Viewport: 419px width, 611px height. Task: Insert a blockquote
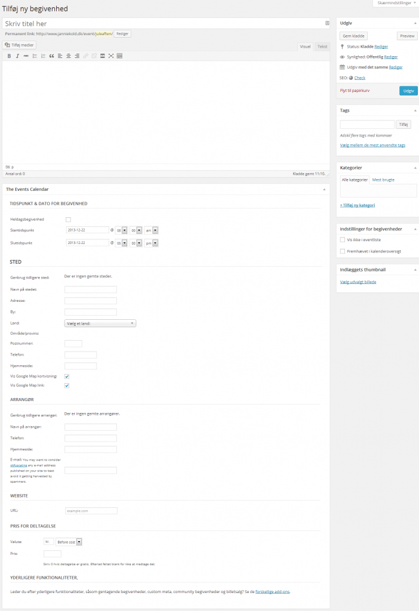51,56
